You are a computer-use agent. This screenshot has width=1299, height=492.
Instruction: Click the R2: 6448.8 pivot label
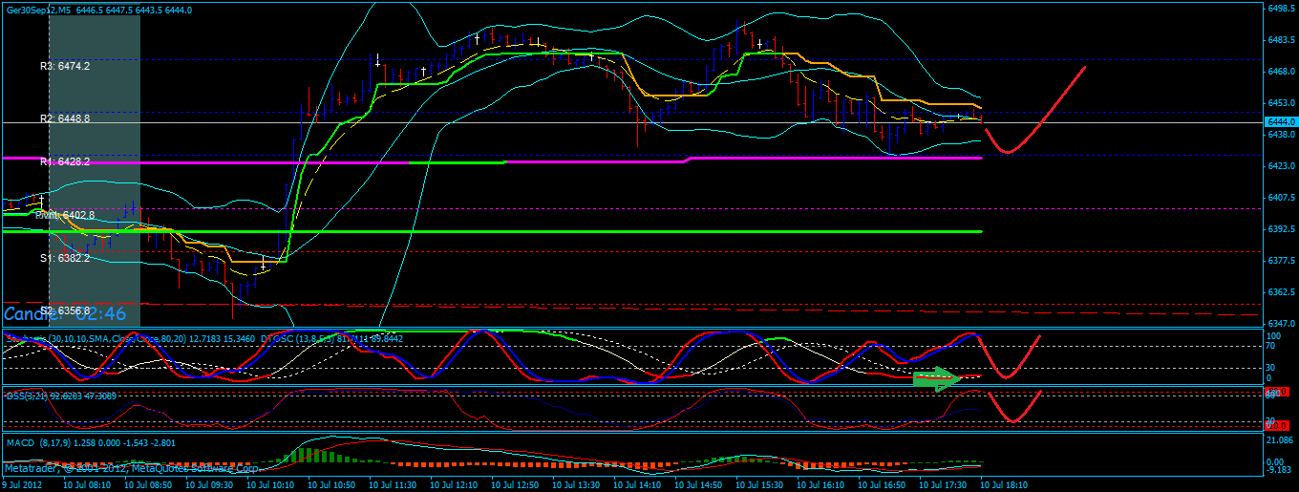65,118
